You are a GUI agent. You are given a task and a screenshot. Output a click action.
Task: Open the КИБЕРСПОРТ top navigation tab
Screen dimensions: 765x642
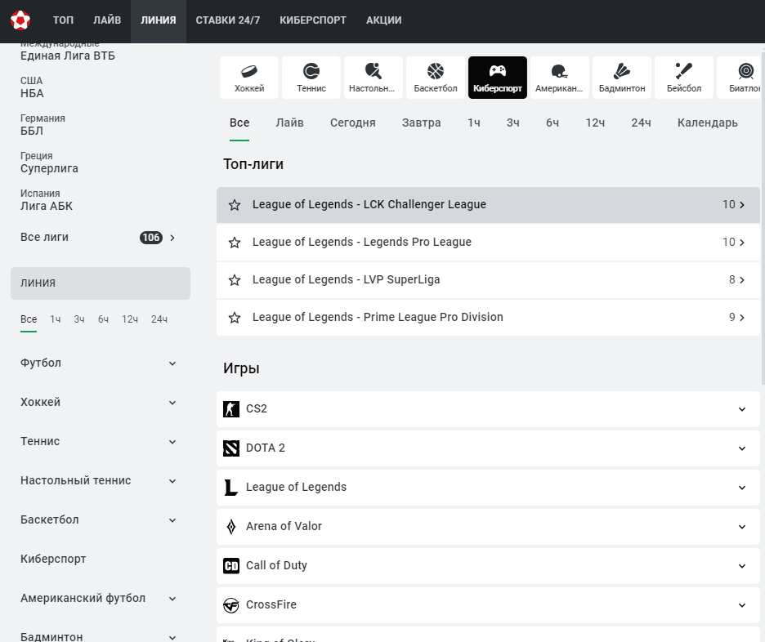pos(313,20)
